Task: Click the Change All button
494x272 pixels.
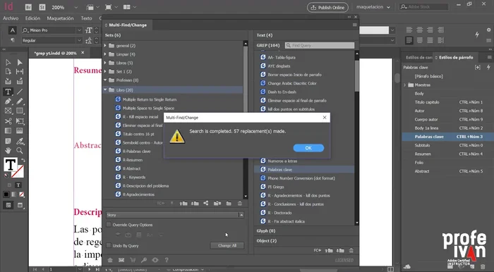Action: pos(227,246)
